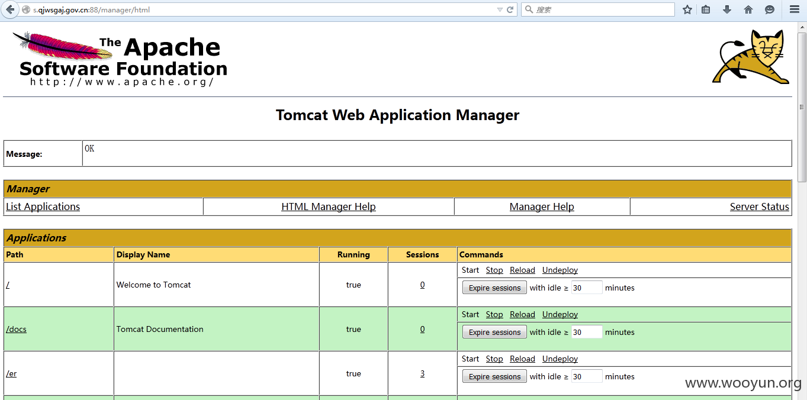Screen dimensions: 807x400
Task: Open session count 0 for root app
Action: [x=422, y=285]
